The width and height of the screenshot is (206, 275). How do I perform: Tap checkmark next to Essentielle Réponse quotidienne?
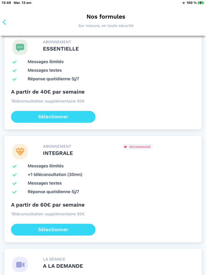click(x=14, y=79)
